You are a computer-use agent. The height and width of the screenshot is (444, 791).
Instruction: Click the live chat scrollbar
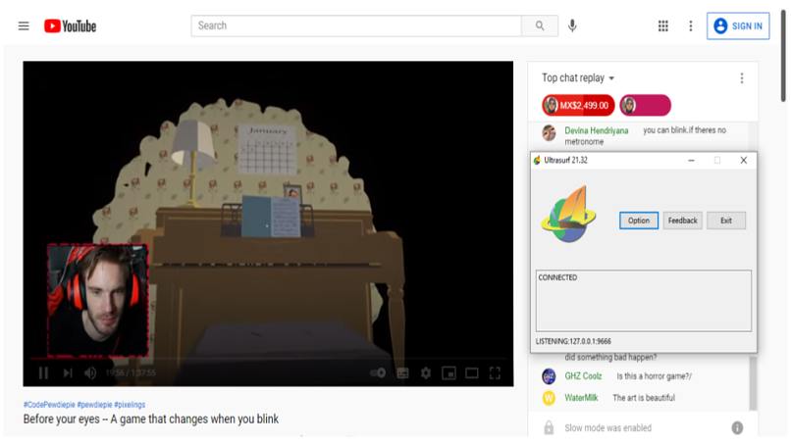tap(753, 383)
